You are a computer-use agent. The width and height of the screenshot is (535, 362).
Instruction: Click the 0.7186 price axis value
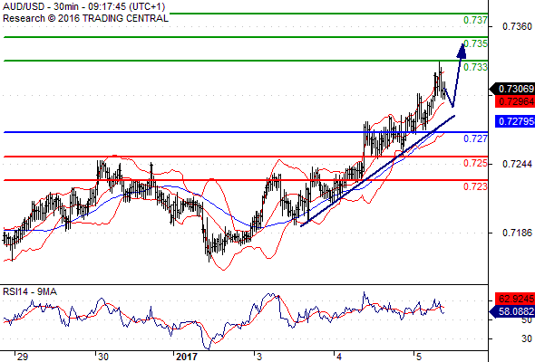click(517, 233)
